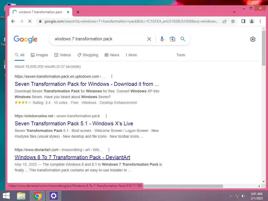Open a new tab with plus button
This screenshot has width=268, height=201.
point(78,12)
